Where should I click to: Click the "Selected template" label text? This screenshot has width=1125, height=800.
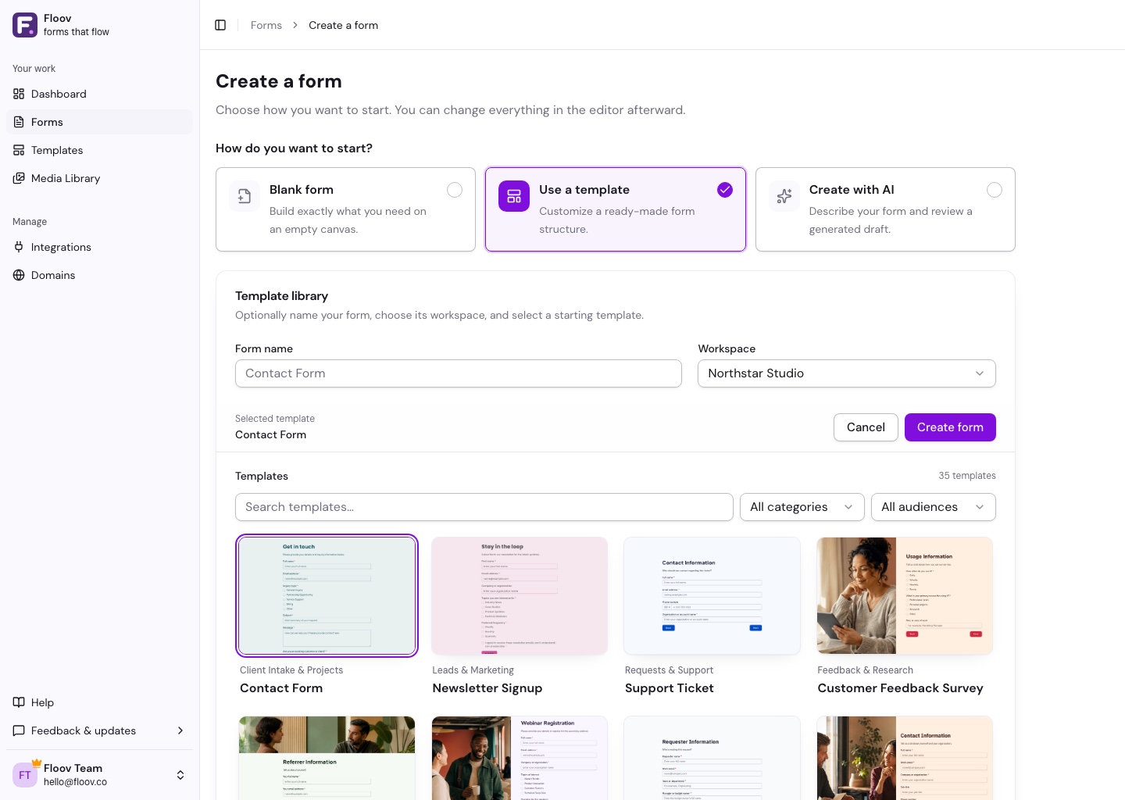pyautogui.click(x=275, y=419)
